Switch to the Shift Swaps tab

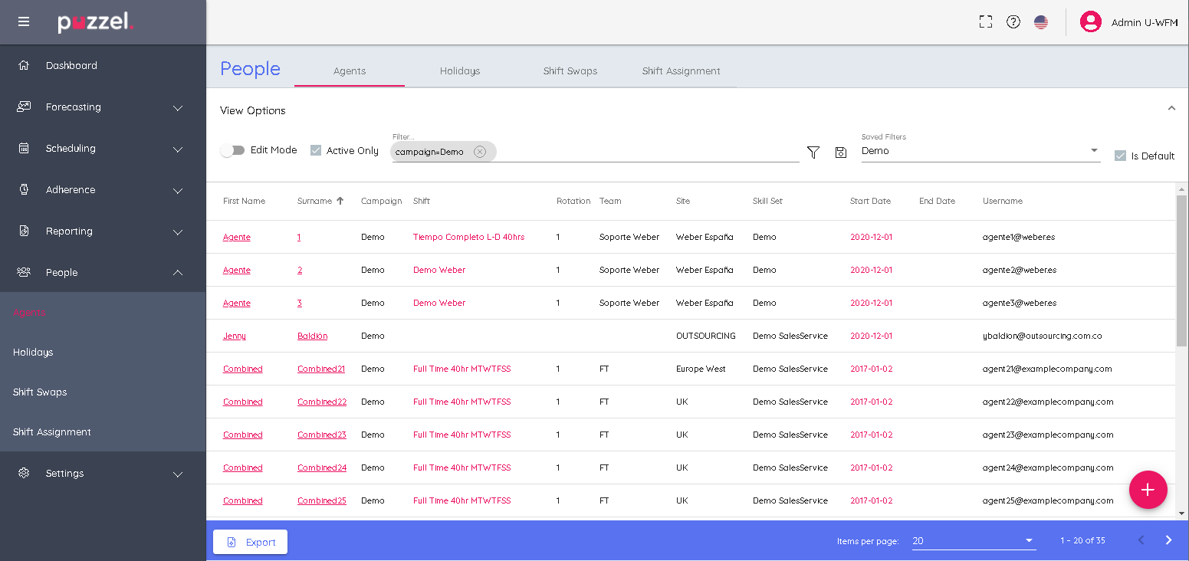tap(570, 71)
